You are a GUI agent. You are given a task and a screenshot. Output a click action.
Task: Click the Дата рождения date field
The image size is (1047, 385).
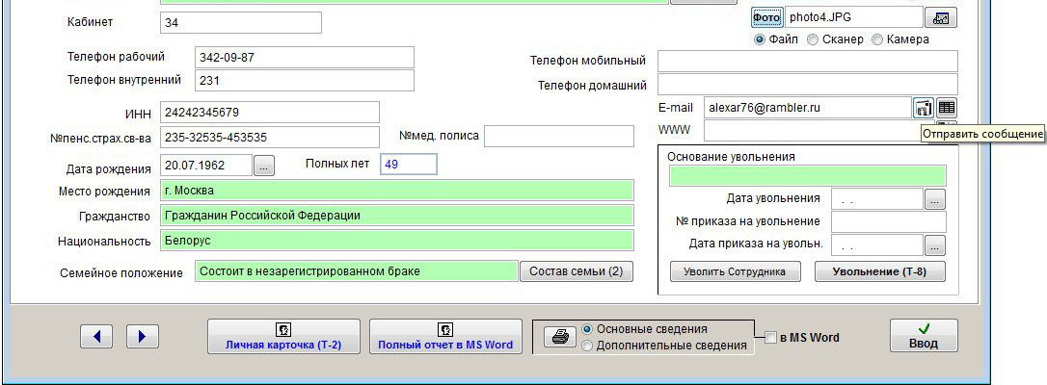[x=206, y=166]
